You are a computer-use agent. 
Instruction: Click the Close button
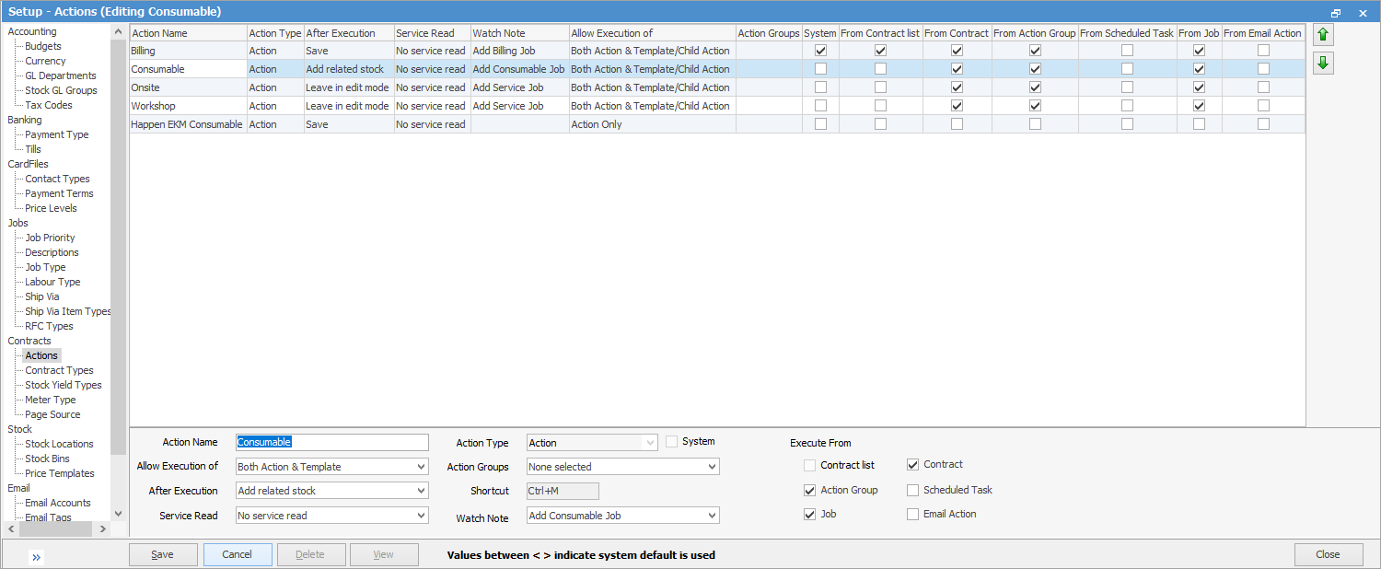[x=1328, y=554]
